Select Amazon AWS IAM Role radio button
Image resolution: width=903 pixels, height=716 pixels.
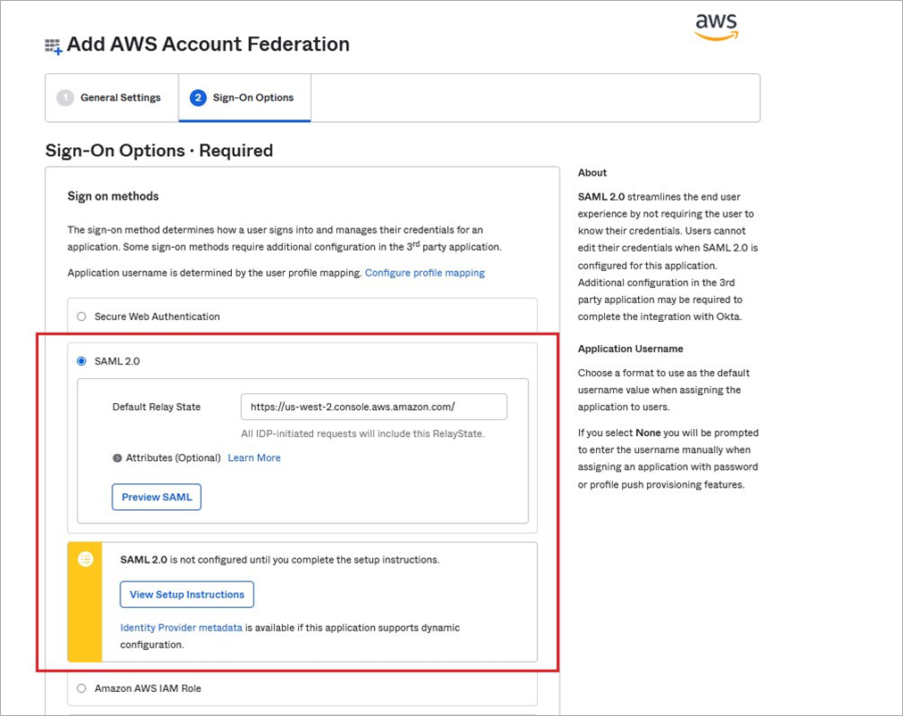(82, 688)
